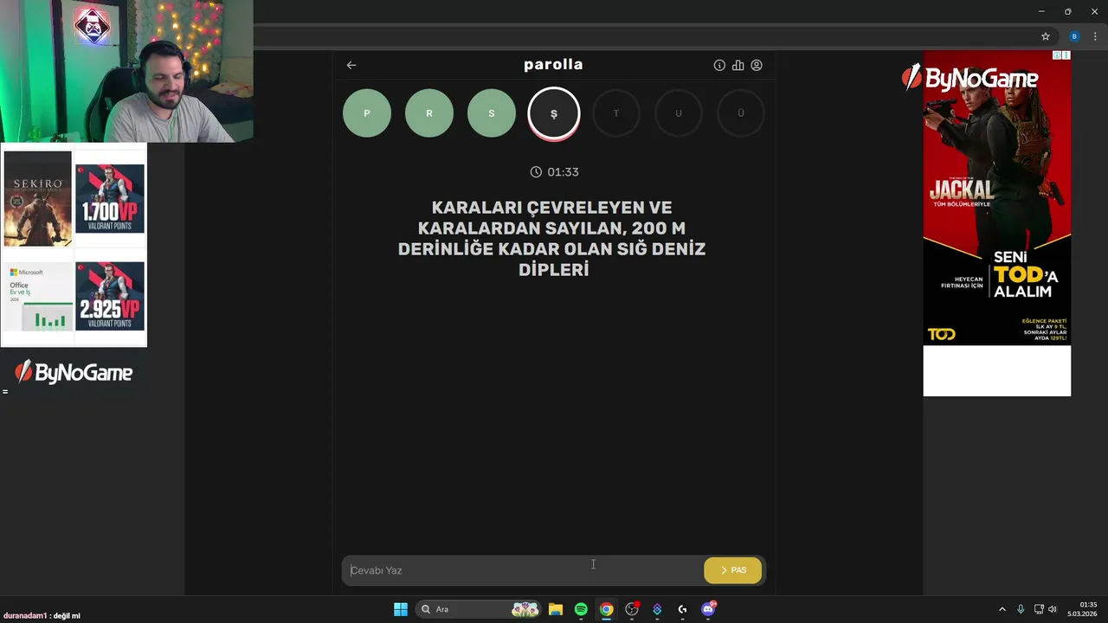
Task: Open the Chrome profile B avatar
Action: (1074, 36)
